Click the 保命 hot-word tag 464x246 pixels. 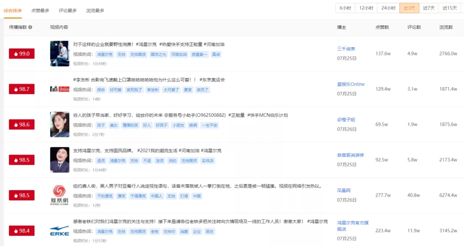click(x=101, y=90)
